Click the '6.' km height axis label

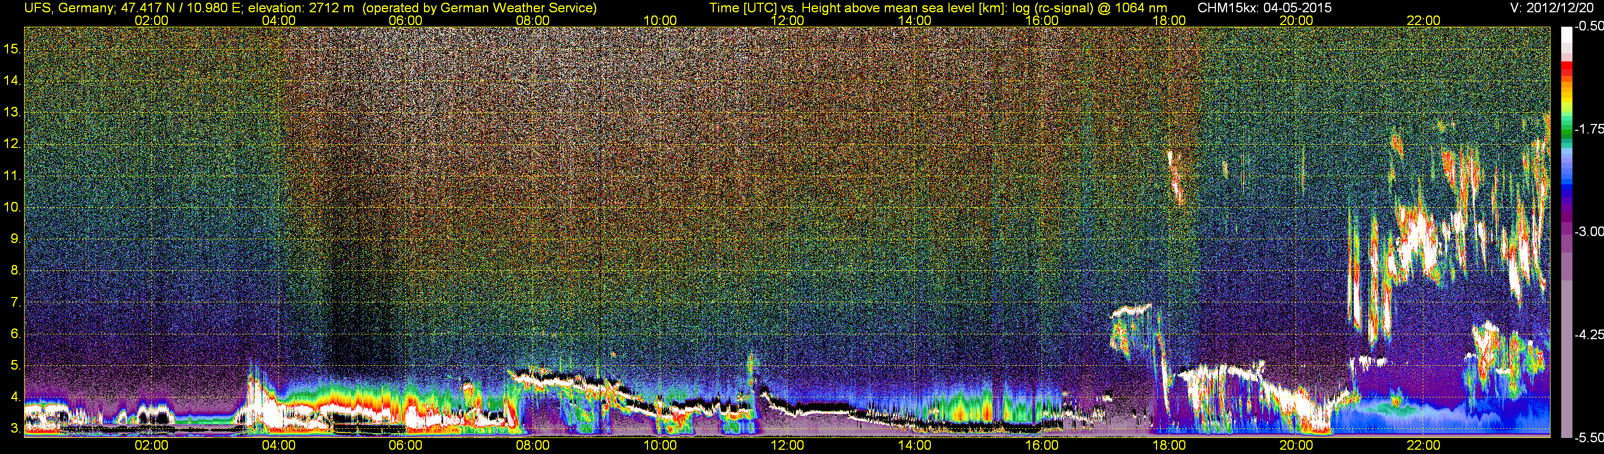tap(16, 333)
